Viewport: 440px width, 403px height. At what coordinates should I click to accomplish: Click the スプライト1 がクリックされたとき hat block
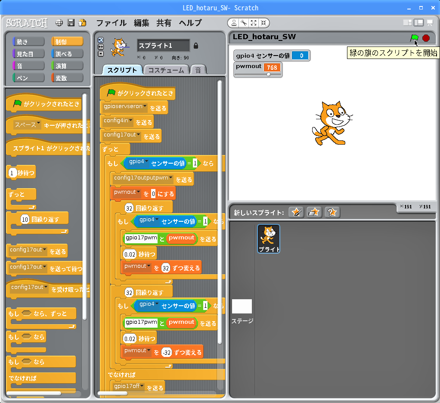pyautogui.click(x=48, y=147)
